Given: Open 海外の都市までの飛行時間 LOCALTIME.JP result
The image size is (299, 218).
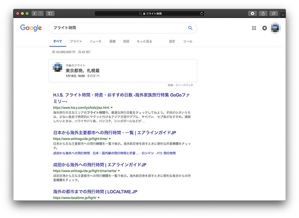Looking at the screenshot, I should (x=95, y=192).
